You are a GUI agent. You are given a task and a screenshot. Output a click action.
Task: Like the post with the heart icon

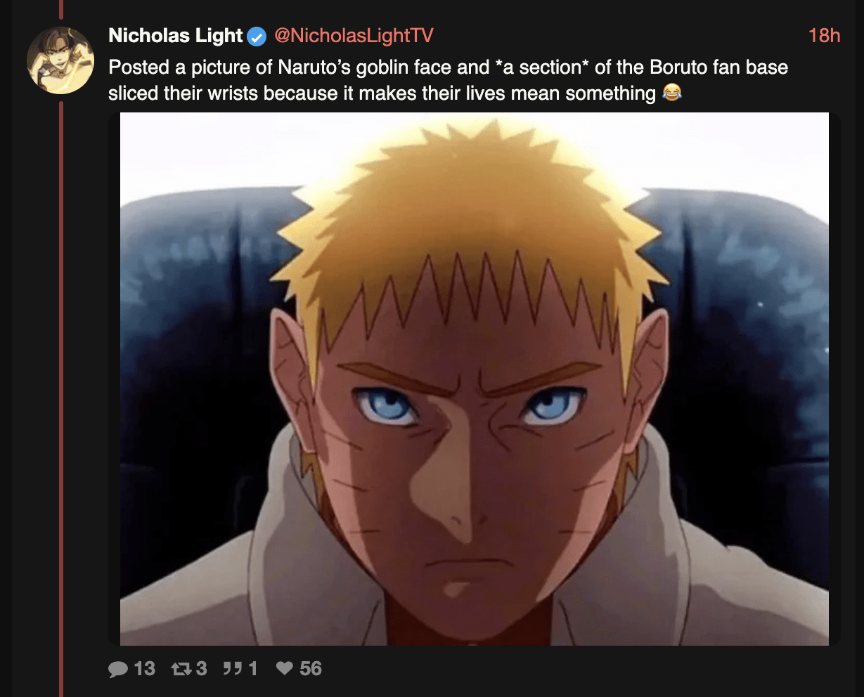[x=285, y=668]
